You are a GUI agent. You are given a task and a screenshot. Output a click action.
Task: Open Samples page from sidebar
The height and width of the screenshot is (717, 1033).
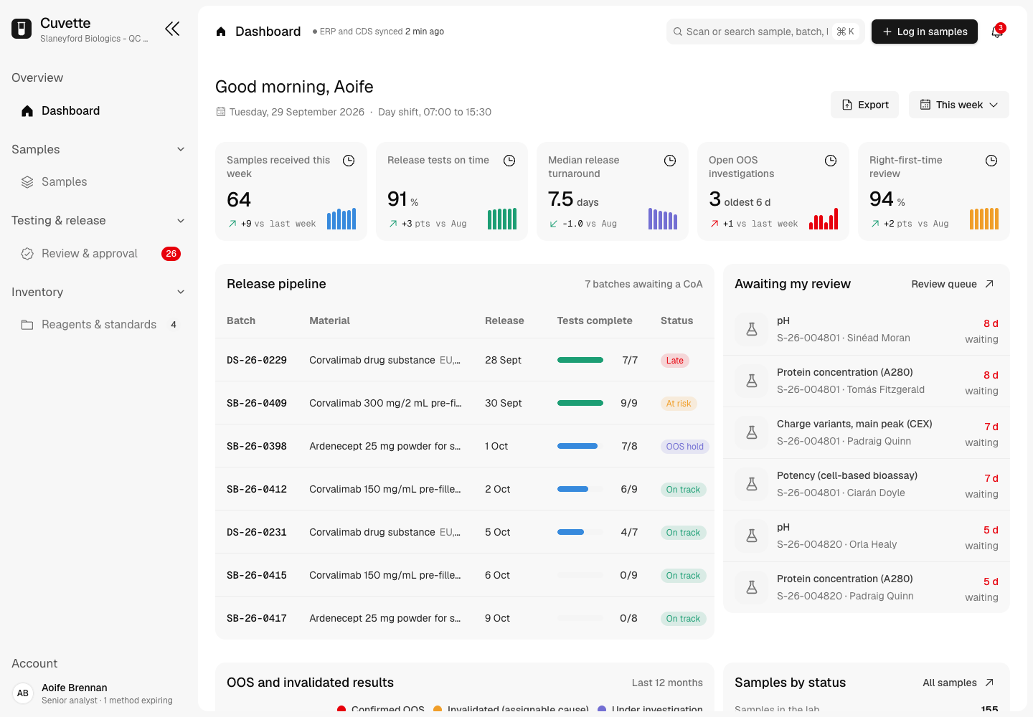tap(99, 182)
